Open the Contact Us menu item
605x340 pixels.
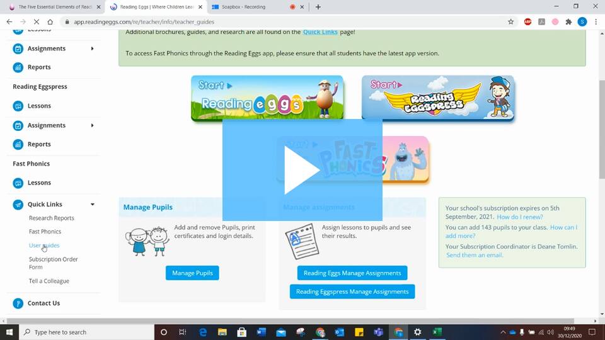pos(43,303)
